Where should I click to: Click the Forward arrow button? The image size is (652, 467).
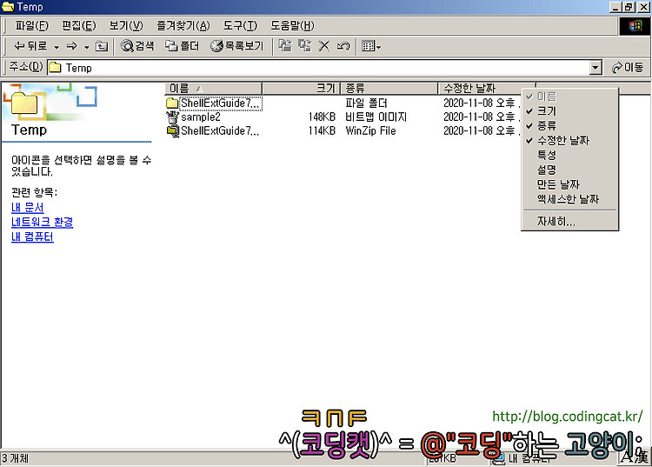coord(72,46)
